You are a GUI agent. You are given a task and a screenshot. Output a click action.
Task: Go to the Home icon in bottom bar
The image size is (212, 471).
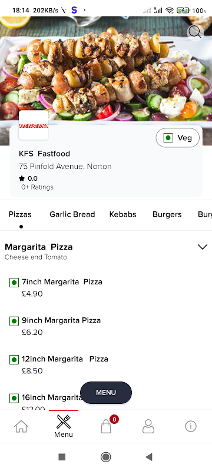pos(21,426)
